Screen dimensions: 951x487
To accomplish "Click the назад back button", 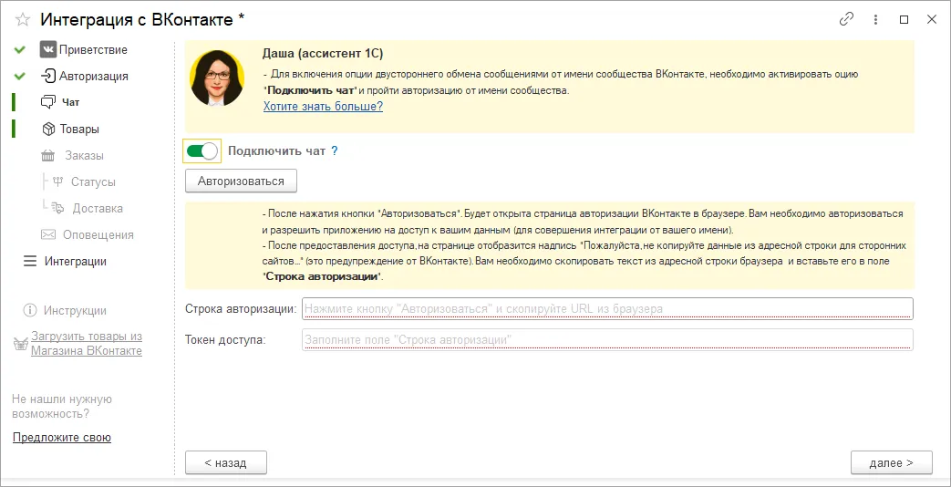I will click(x=225, y=462).
